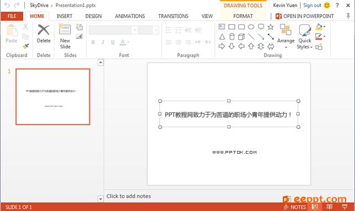Viewport: 355px width, 211px height.
Task: Click the Cut scissors icon
Action: coord(25,26)
